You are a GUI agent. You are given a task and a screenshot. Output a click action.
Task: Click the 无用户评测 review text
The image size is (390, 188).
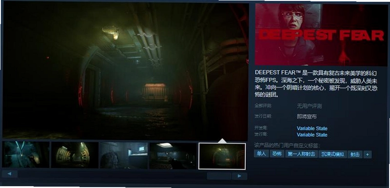coord(309,106)
